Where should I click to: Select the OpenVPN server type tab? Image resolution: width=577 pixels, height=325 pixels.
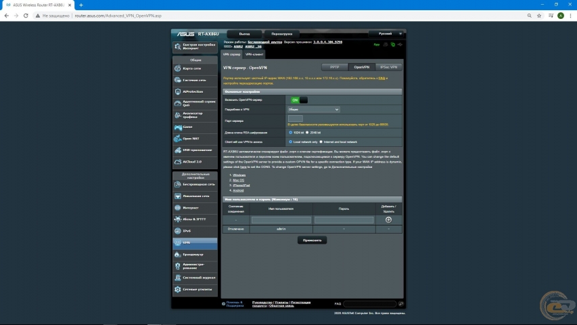(361, 67)
